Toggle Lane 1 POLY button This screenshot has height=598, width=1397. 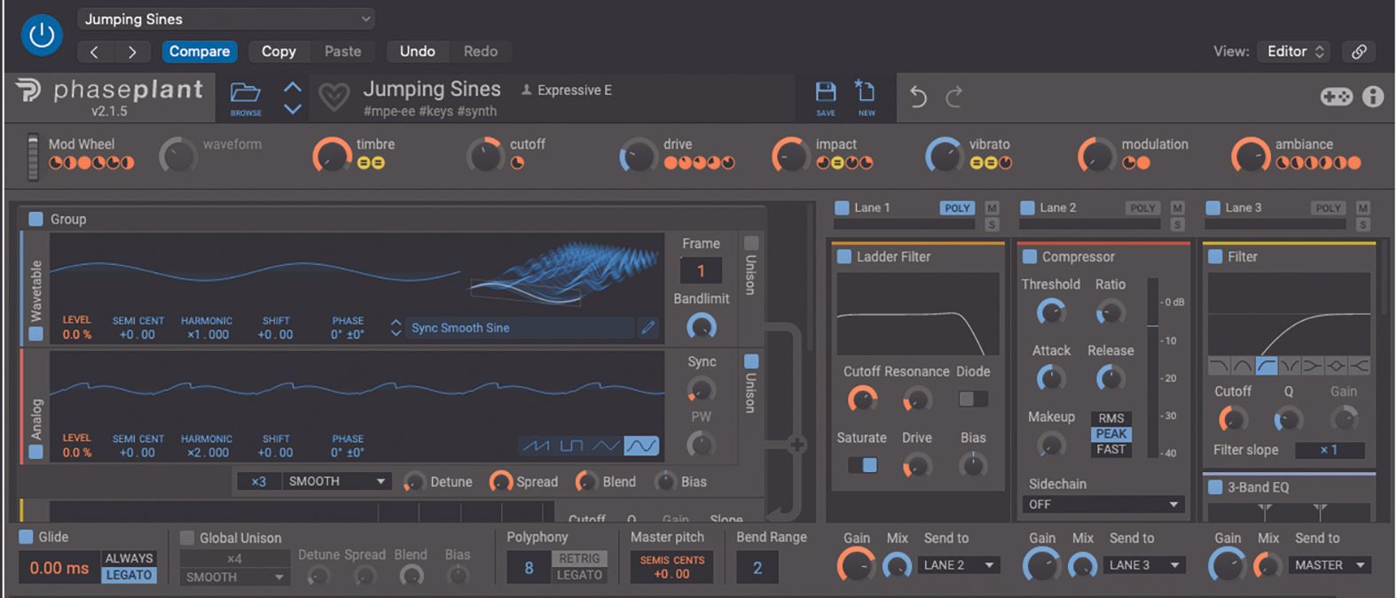tap(957, 207)
